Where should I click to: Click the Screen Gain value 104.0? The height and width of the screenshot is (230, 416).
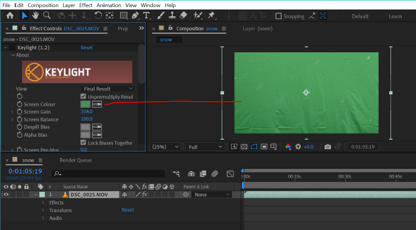click(x=87, y=112)
